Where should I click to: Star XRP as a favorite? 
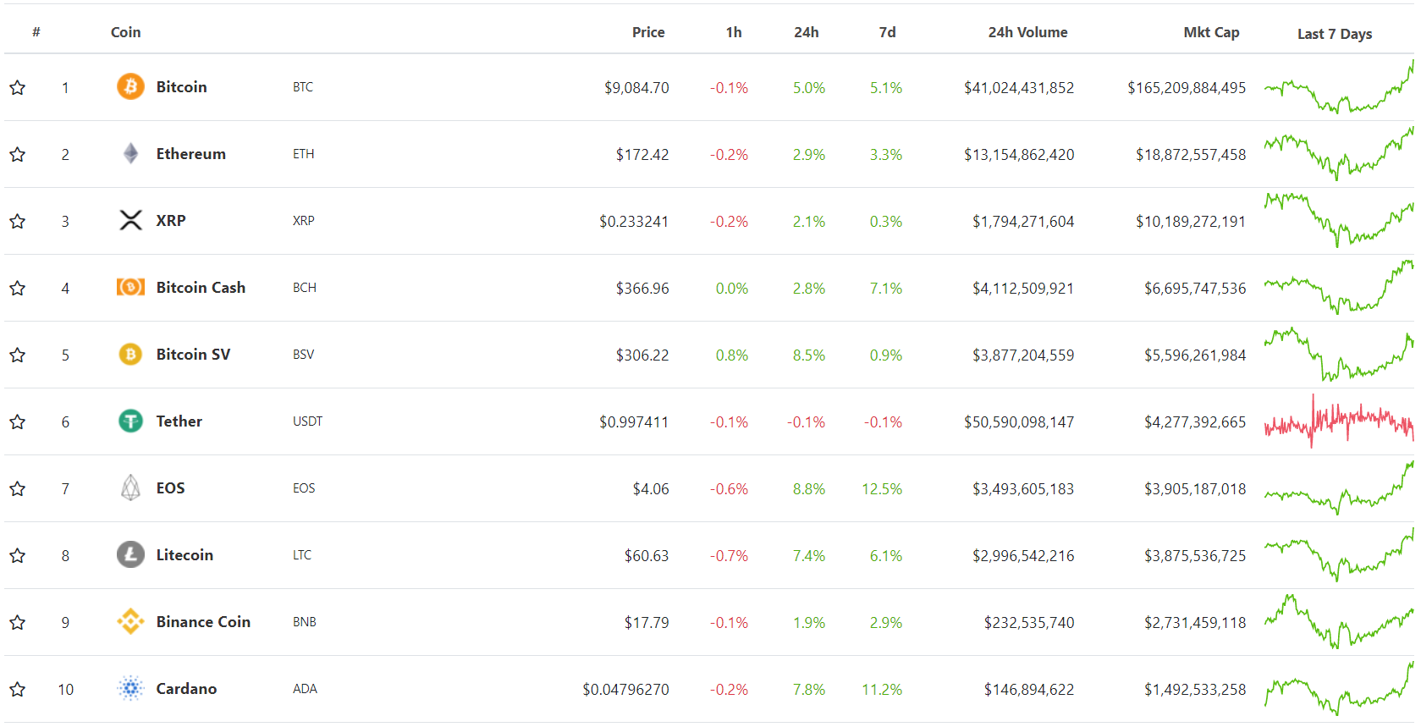tap(17, 221)
